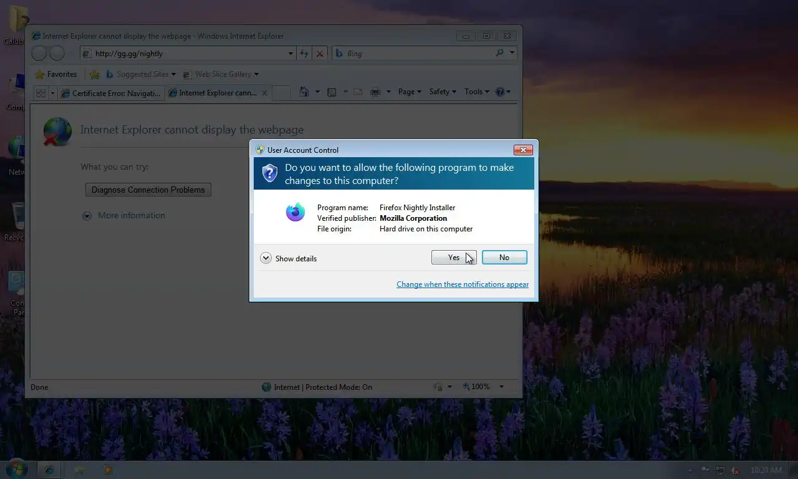
Task: Open the search provider dropdown arrow
Action: 512,53
